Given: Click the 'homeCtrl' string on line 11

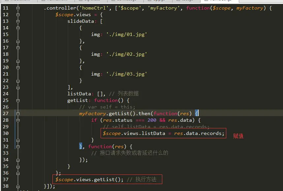Looking at the screenshot, I should [94, 8].
